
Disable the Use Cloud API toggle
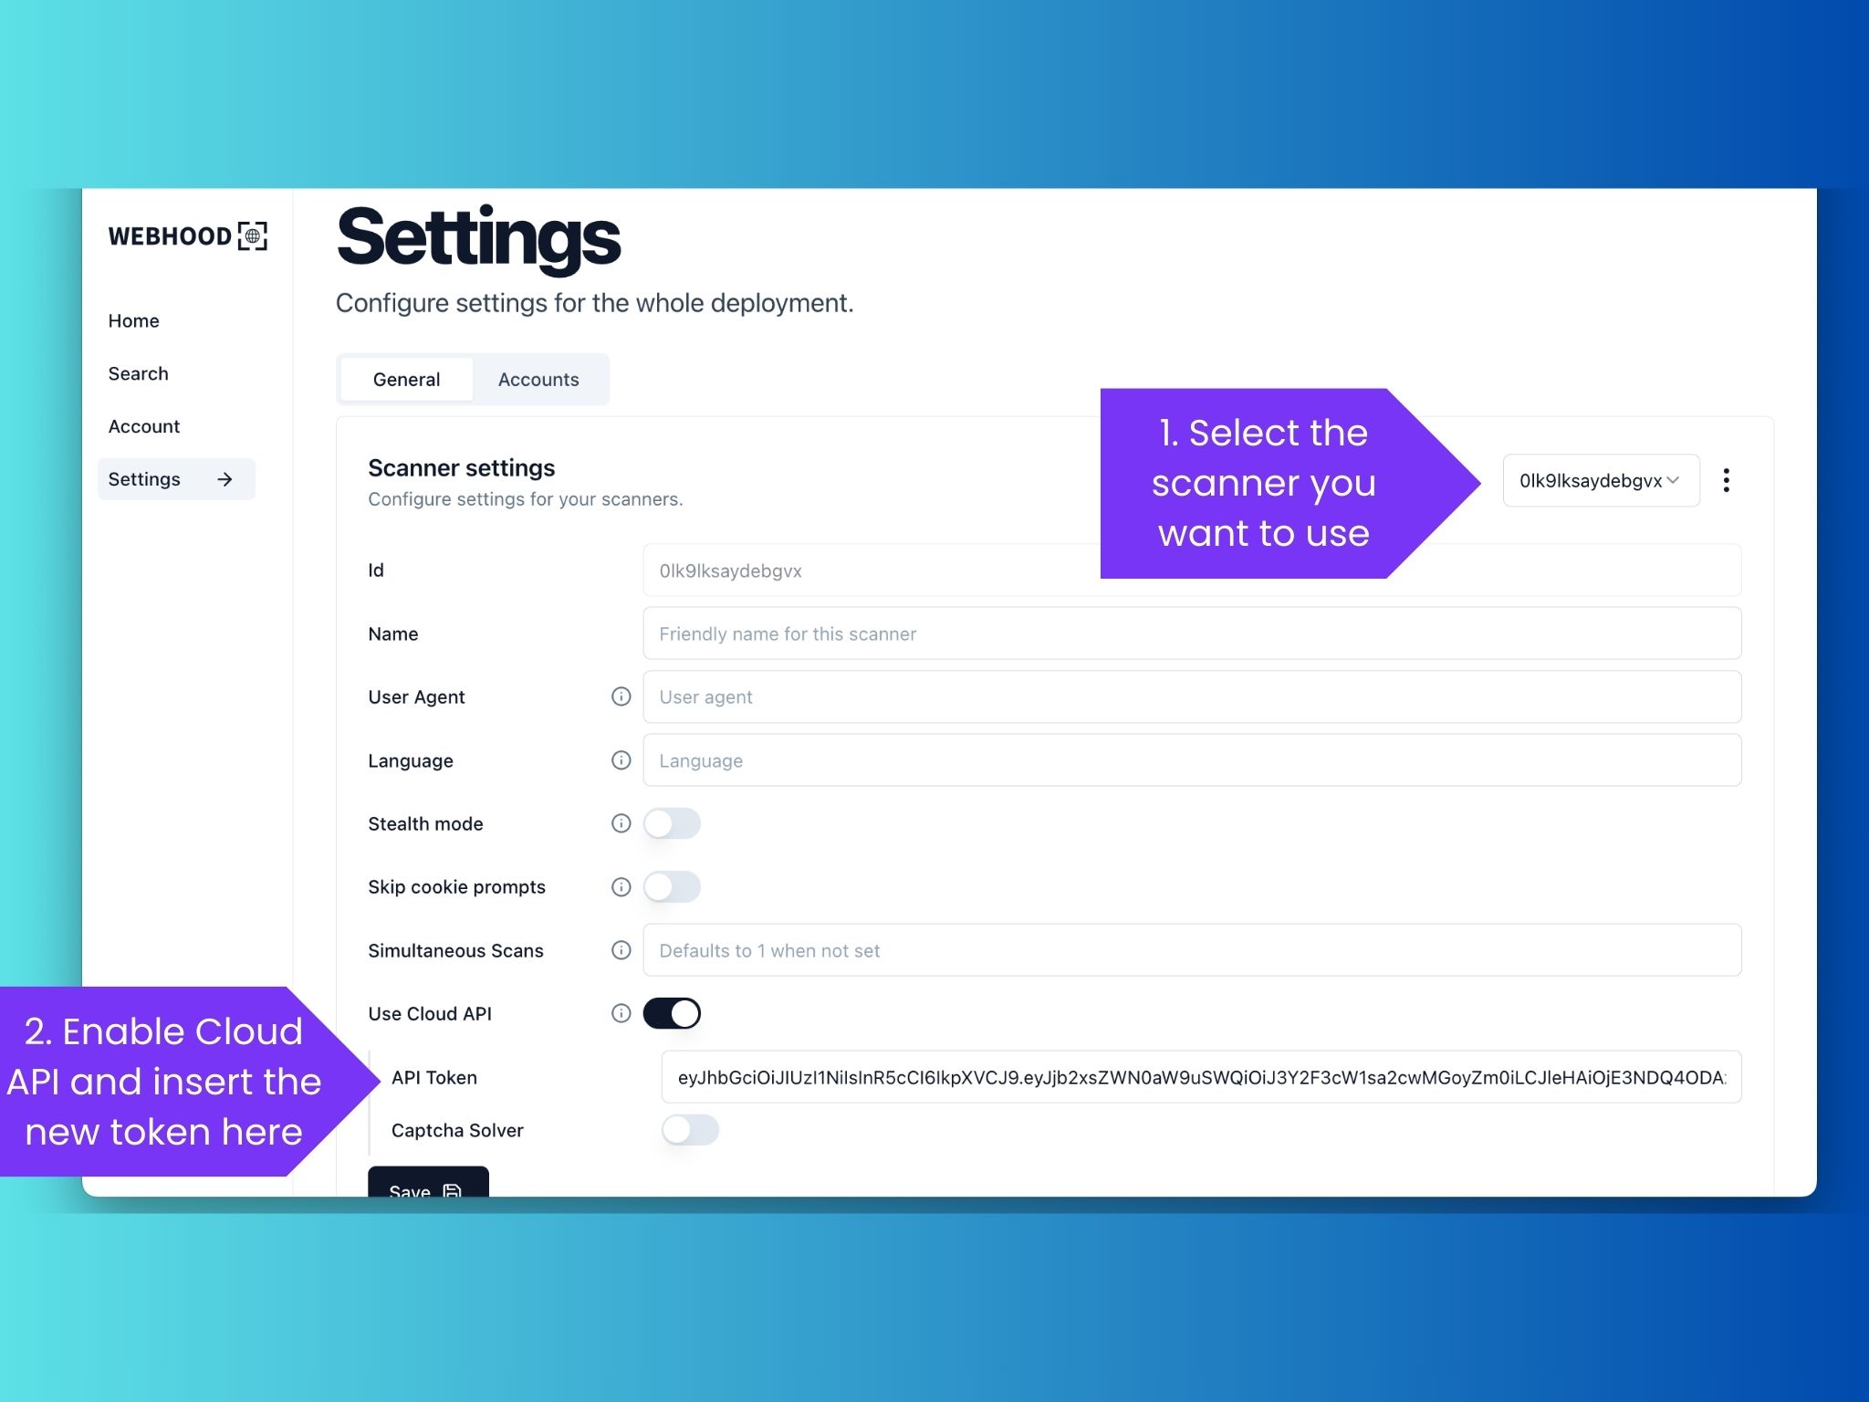671,1013
